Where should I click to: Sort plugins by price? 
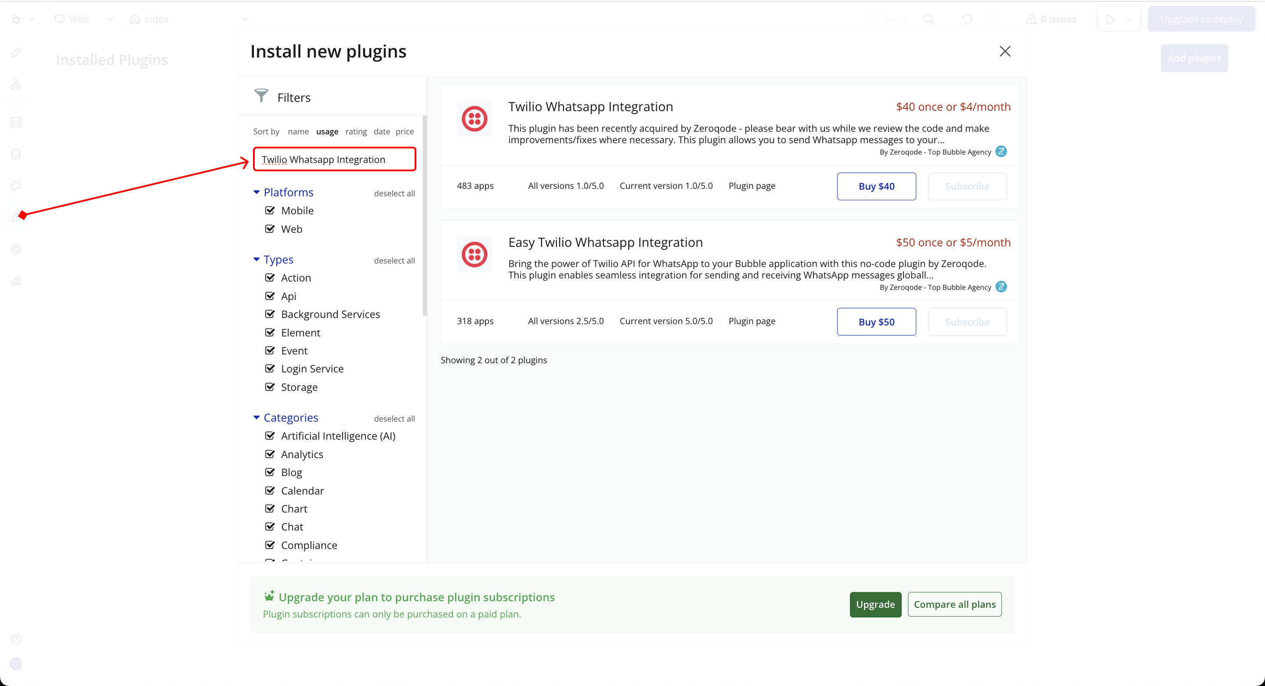(404, 132)
